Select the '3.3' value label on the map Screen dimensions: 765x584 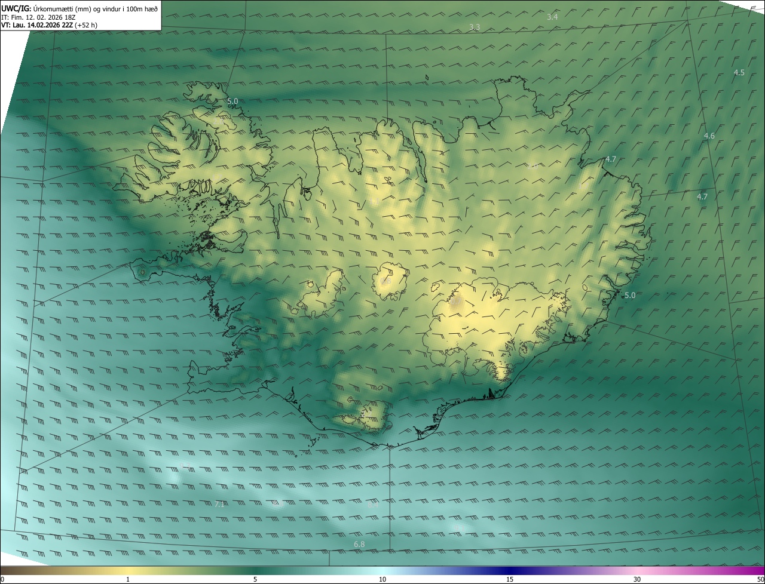pos(475,27)
